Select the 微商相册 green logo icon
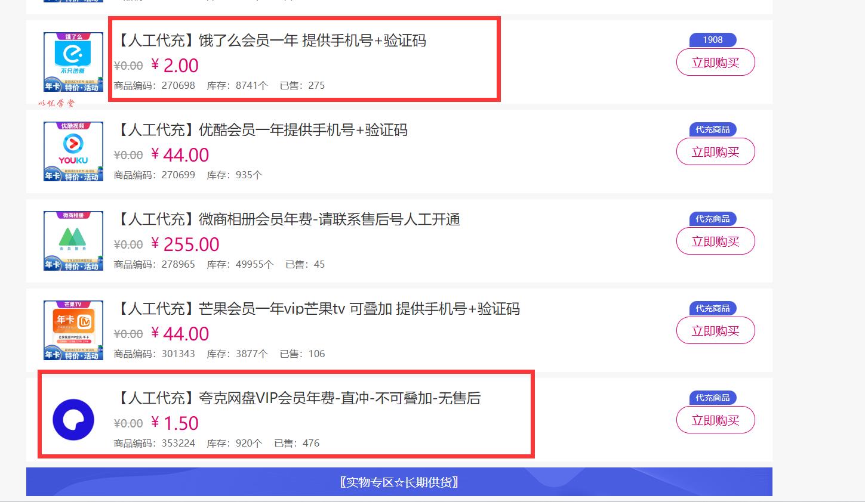Image resolution: width=865 pixels, height=502 pixels. (x=73, y=241)
